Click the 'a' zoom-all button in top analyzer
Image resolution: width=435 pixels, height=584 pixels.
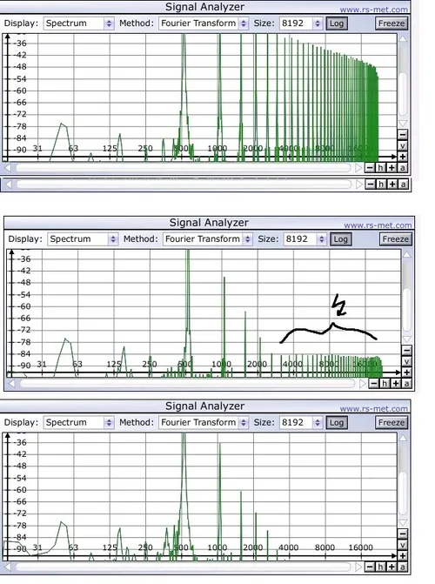pos(402,168)
